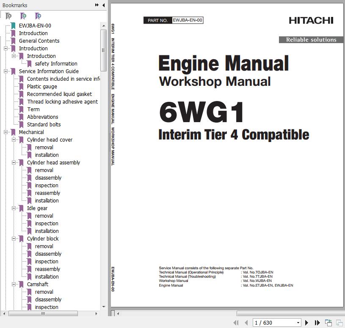Click the bookmark icon beside Term
This screenshot has width=345, height=328.
pos(21,109)
